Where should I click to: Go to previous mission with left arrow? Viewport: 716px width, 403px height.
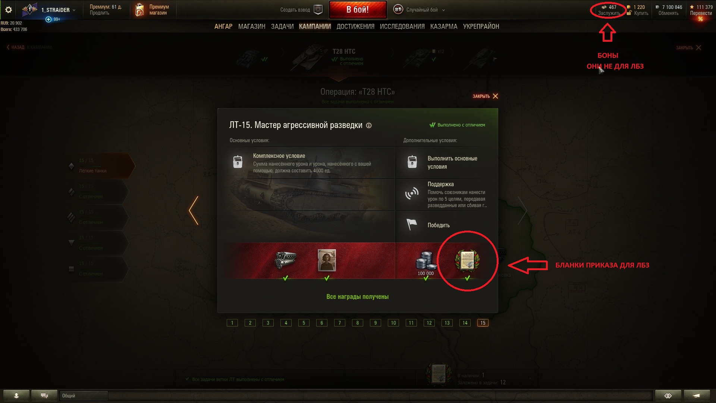[x=194, y=210]
